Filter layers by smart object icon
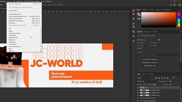182x102 pixels. coord(167,78)
